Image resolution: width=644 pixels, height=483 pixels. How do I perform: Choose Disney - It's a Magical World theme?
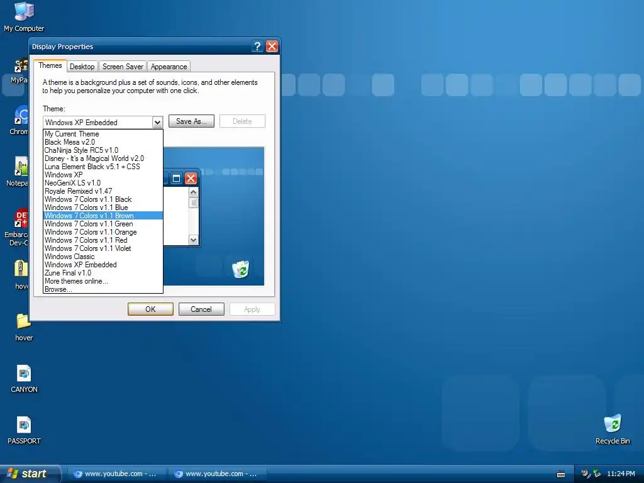(x=103, y=158)
